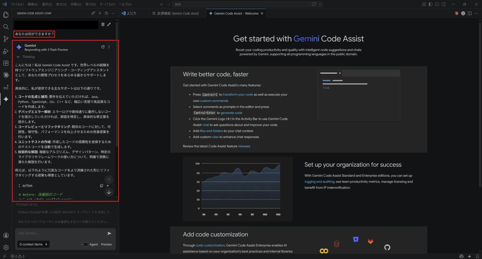Image resolution: width=482 pixels, height=259 pixels.
Task: Go back with the left arrow
Action: pyautogui.click(x=162, y=4)
